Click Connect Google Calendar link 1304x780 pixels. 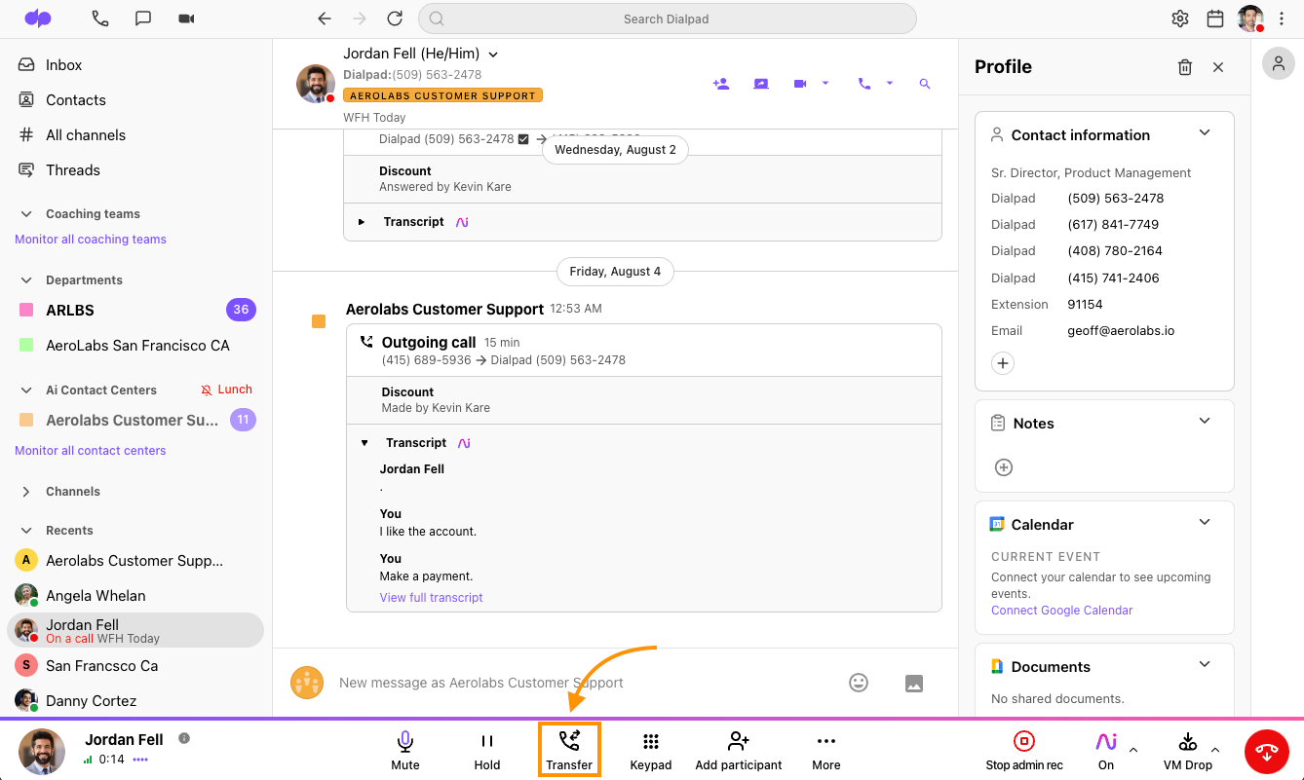1062,611
